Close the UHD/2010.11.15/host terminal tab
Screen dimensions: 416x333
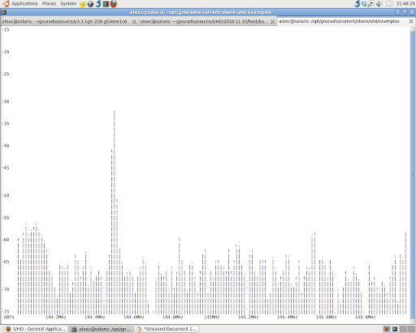click(273, 22)
